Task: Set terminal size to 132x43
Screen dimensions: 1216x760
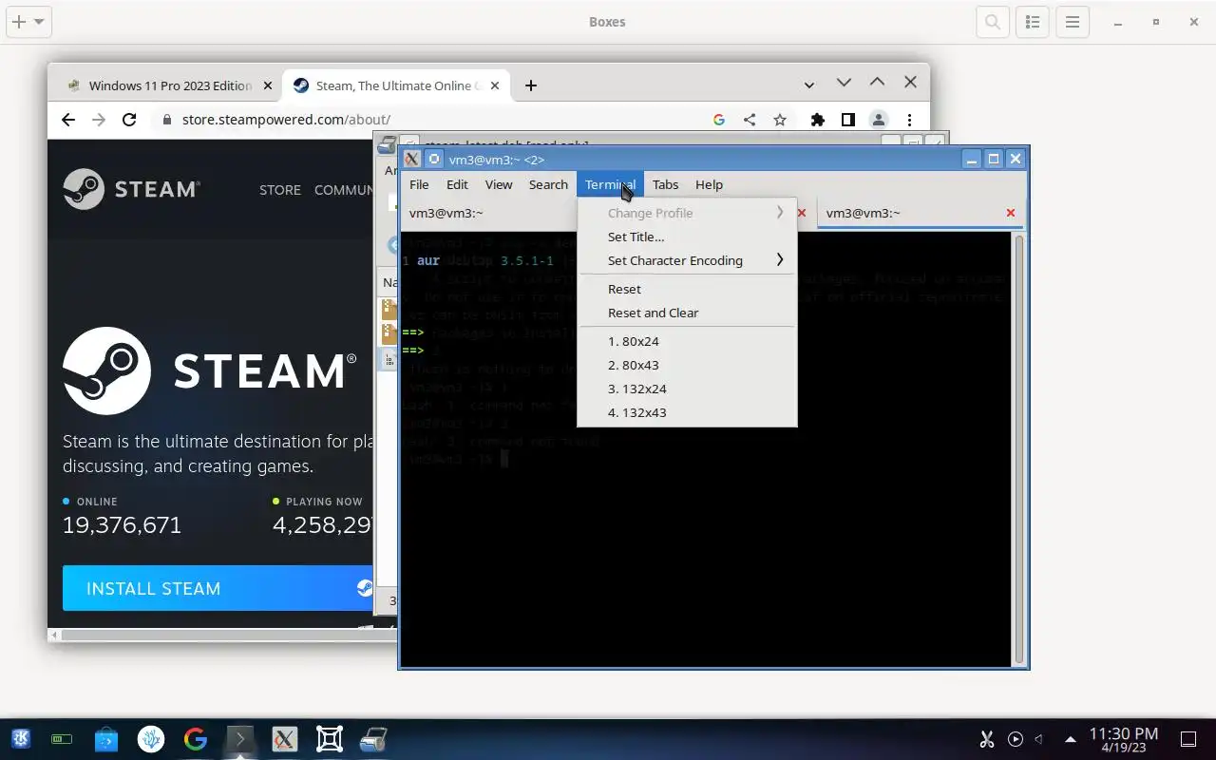Action: pos(687,412)
